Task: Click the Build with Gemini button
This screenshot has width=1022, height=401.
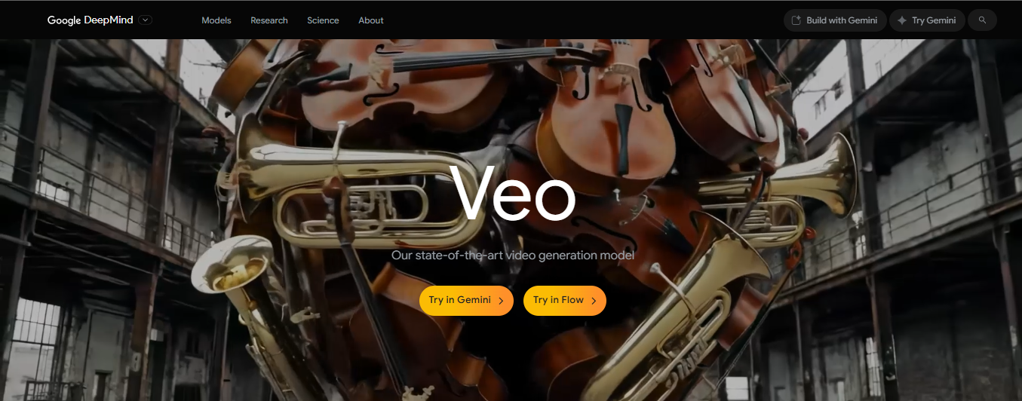Action: pos(835,20)
